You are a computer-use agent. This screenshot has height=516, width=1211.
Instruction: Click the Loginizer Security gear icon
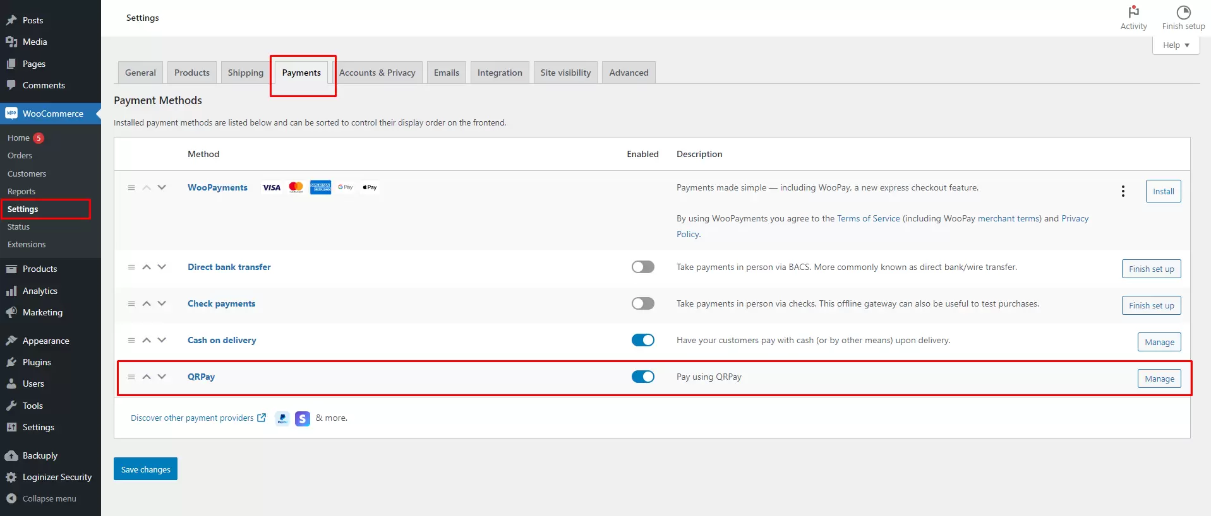[11, 477]
